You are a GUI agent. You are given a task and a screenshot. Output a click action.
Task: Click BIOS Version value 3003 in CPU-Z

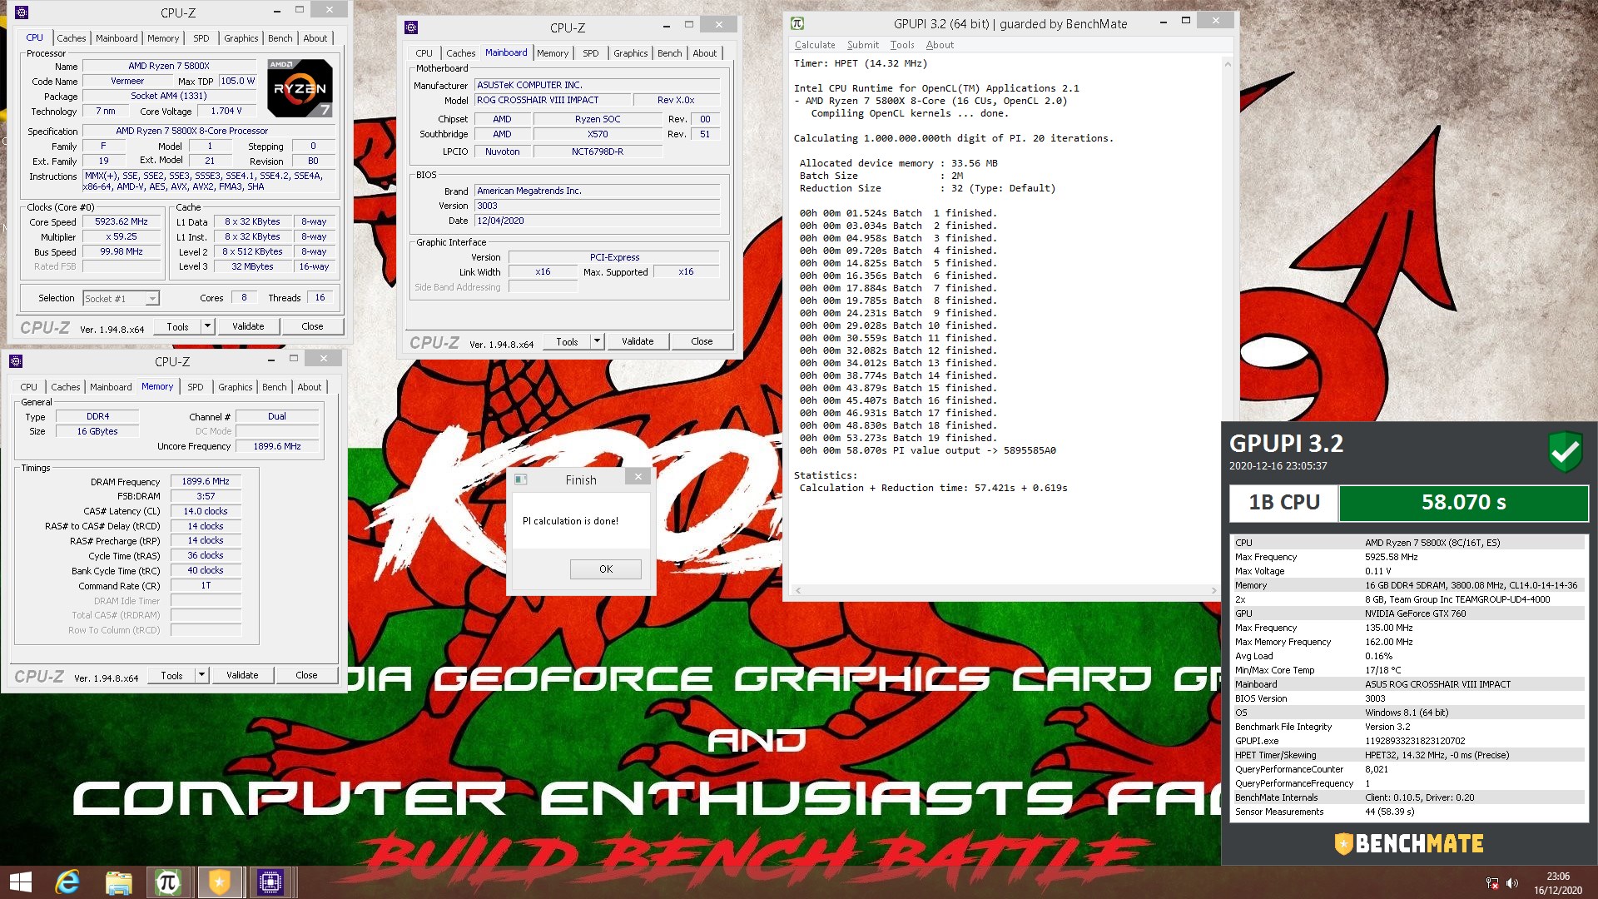[597, 206]
